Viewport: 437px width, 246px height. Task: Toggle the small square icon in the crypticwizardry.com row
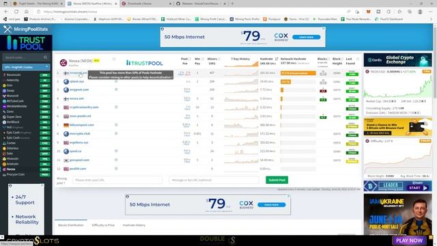point(116,107)
